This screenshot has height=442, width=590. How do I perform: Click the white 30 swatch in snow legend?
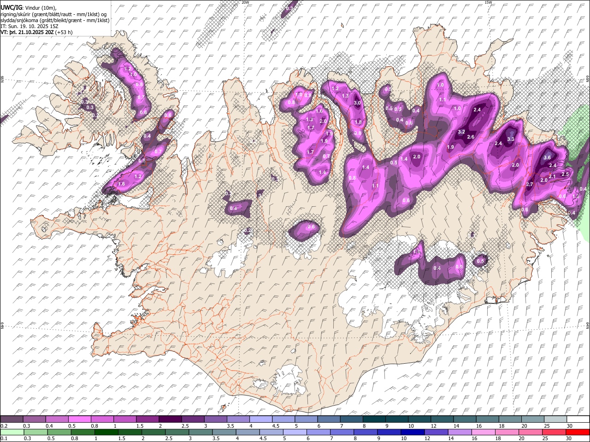578,419
